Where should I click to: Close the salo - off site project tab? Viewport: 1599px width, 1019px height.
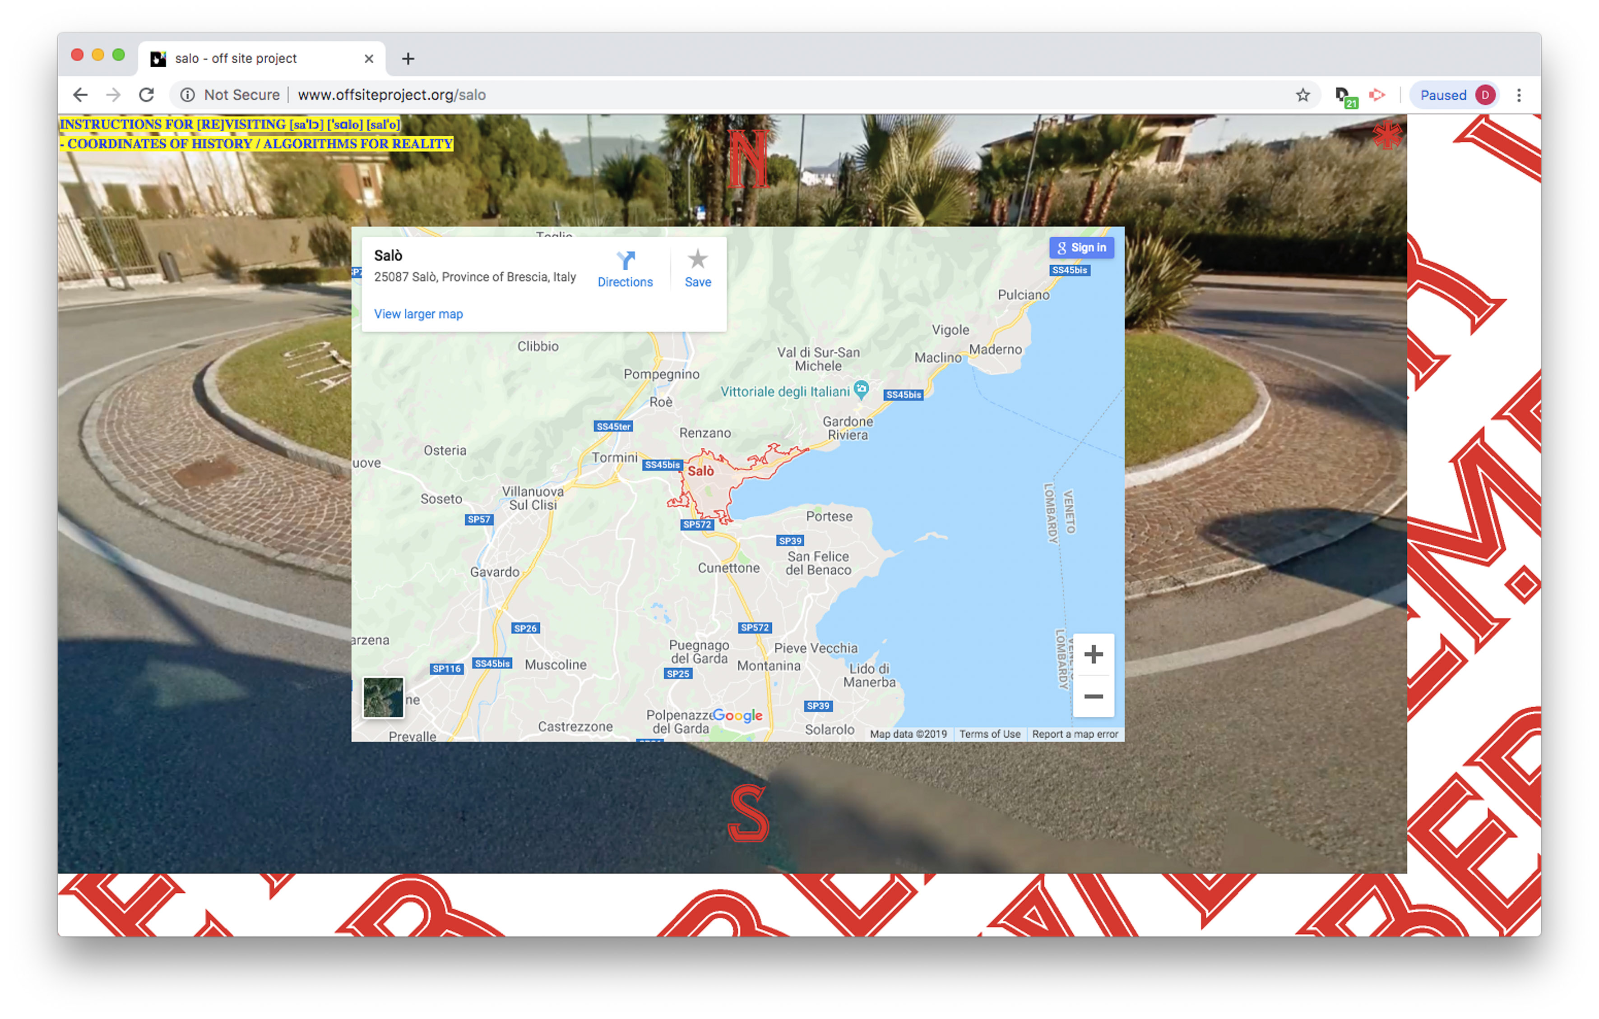pyautogui.click(x=369, y=59)
